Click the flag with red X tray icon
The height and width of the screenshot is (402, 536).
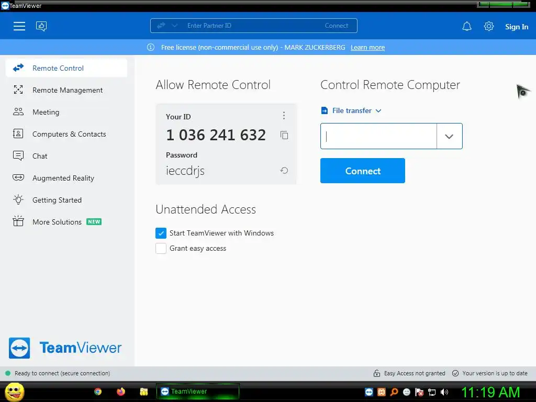click(419, 393)
